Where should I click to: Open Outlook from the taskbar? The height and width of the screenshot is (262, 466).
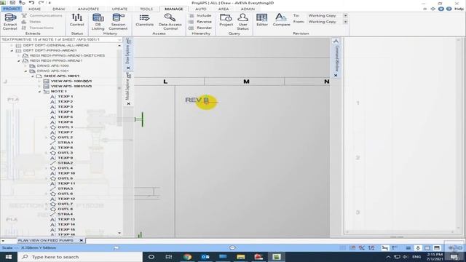tap(205, 257)
